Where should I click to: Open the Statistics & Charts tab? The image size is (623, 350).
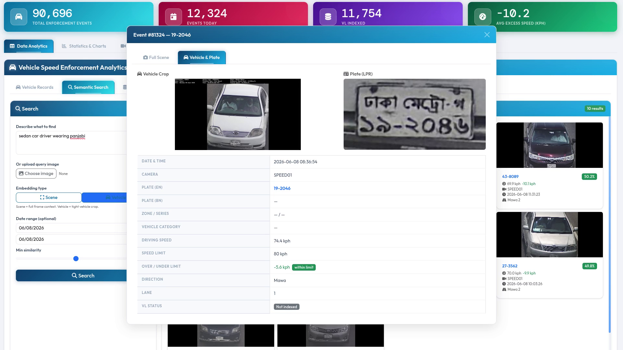[x=84, y=46]
